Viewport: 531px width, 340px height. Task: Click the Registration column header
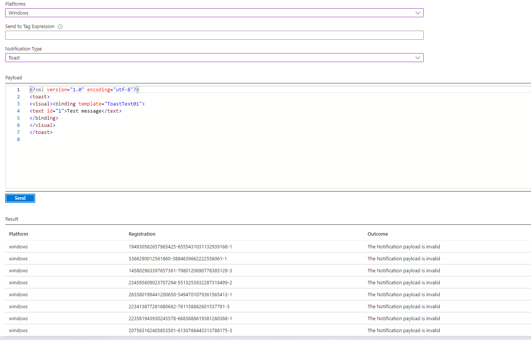(x=142, y=234)
